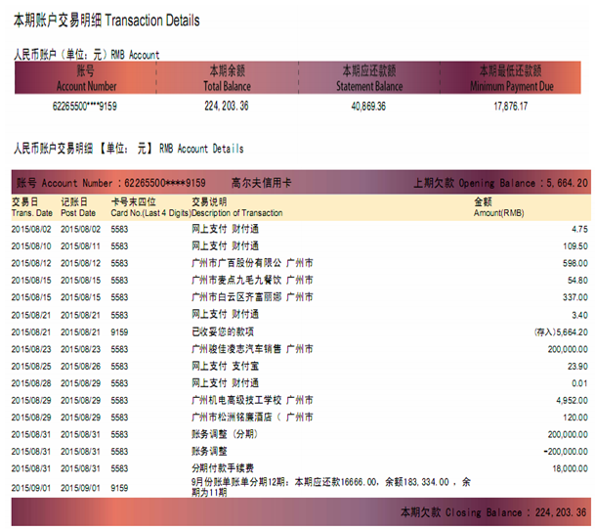This screenshot has width=595, height=529.
Task: Select the -200,000.00 adjustment amount
Action: (562, 452)
